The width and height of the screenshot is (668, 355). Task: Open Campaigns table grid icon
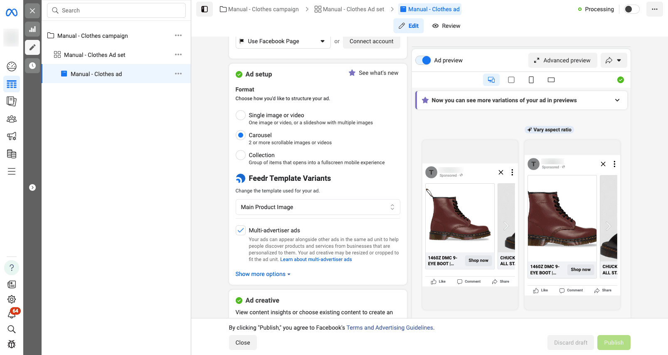coord(12,84)
